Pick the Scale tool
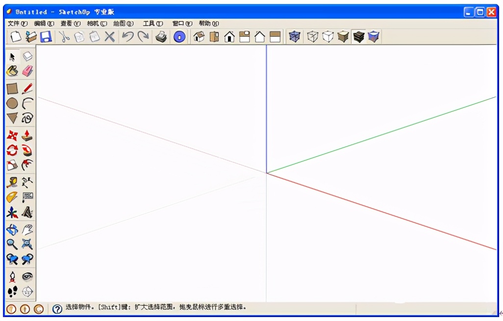 12,165
